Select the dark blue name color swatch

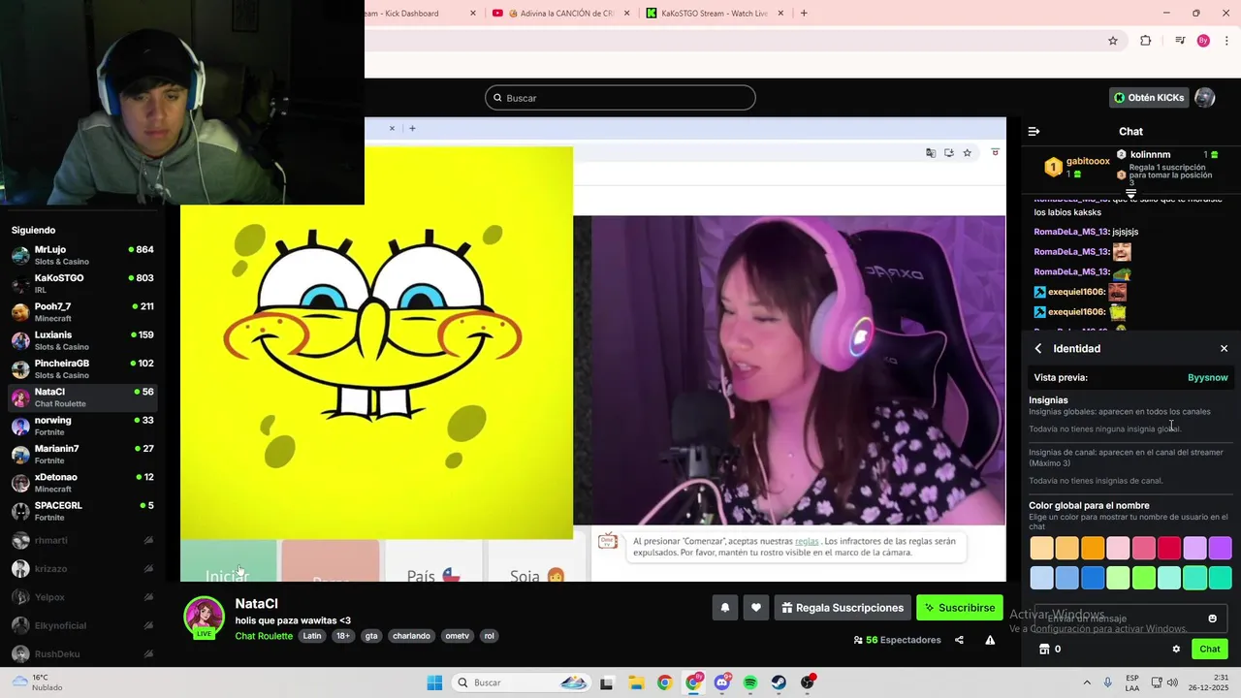1093,579
